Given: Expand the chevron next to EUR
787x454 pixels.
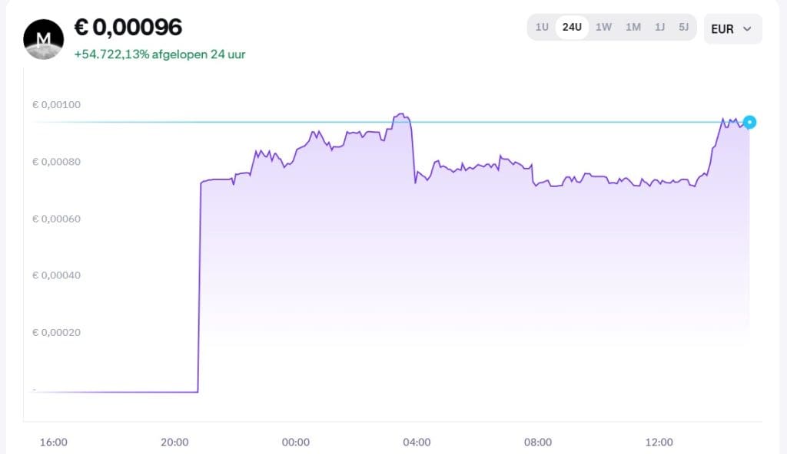Looking at the screenshot, I should click(747, 29).
